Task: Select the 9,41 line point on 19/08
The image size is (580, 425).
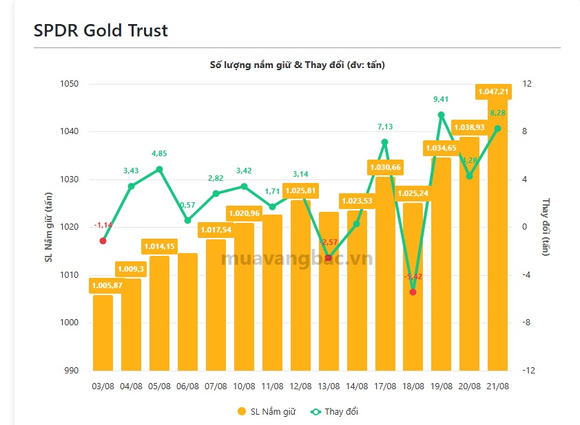Action: [441, 115]
